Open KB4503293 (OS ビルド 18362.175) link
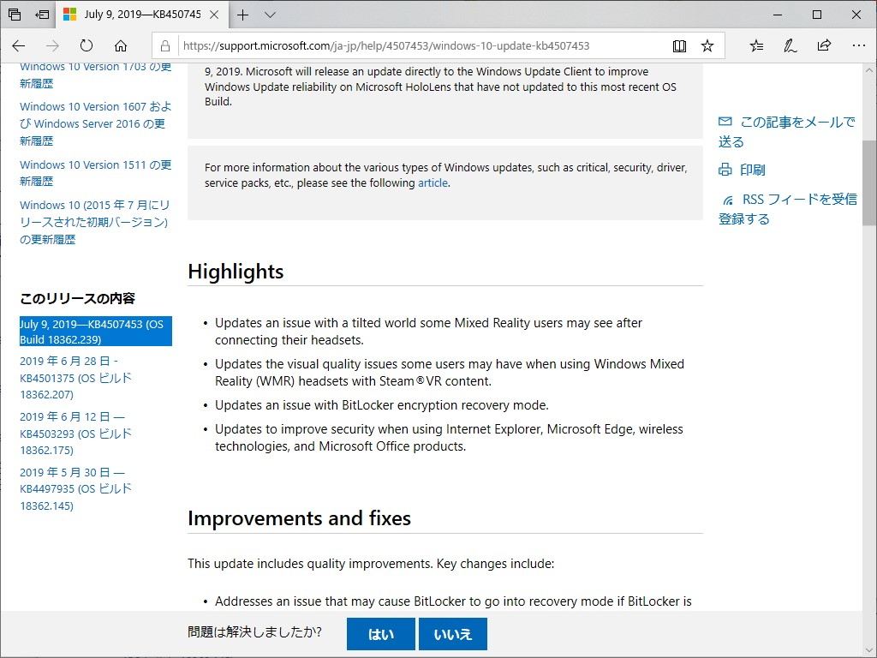This screenshot has height=658, width=877. 75,434
